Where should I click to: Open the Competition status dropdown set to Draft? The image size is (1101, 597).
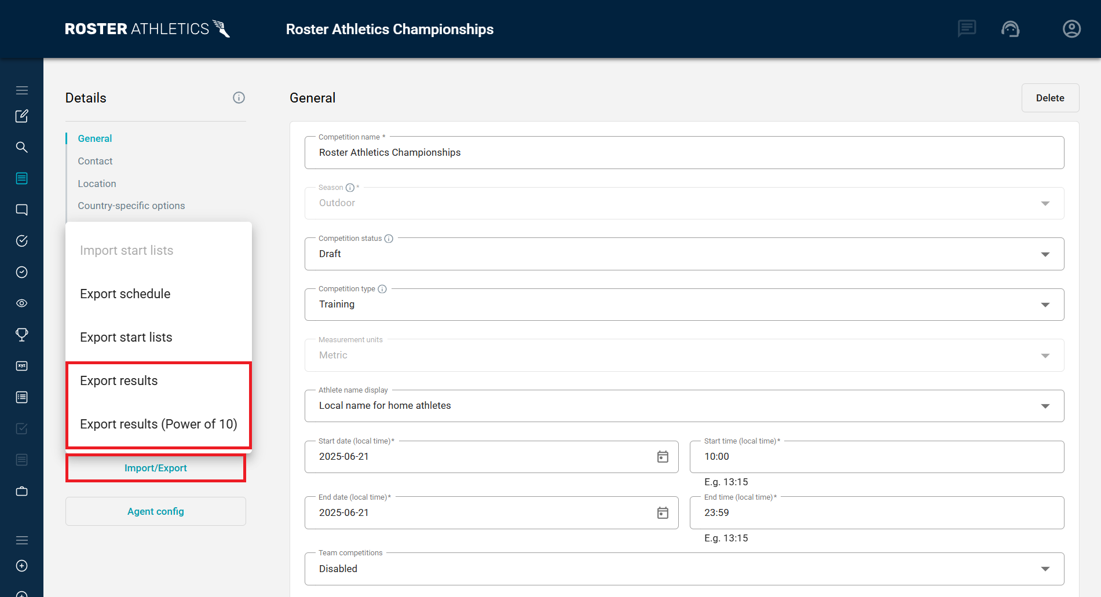[684, 254]
